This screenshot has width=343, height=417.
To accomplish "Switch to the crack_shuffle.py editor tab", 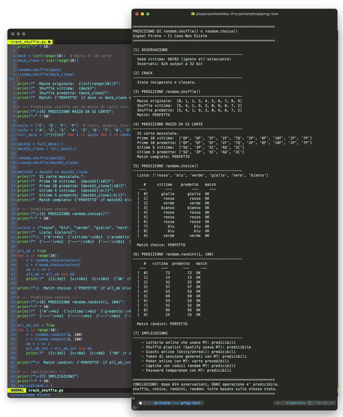I will click(29, 42).
